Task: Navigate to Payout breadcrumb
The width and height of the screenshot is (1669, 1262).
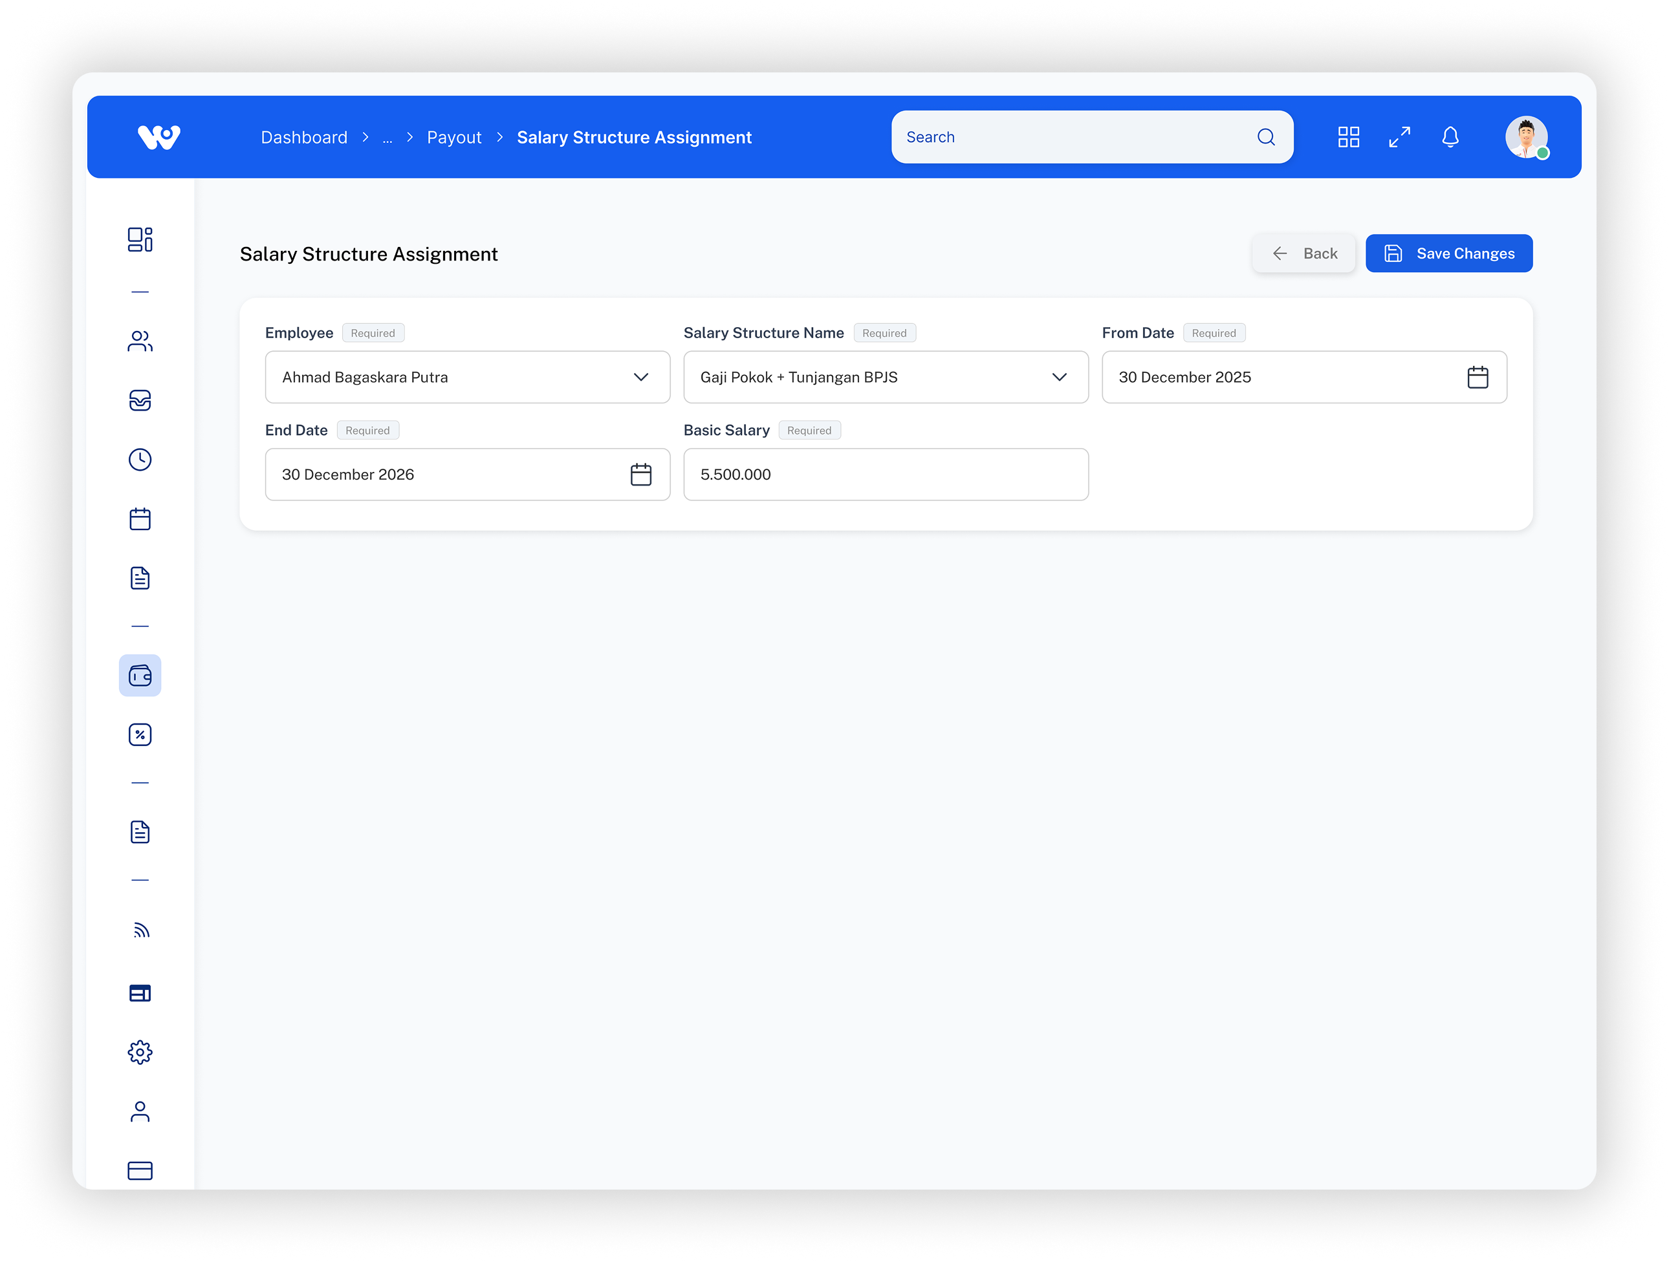Action: tap(453, 137)
